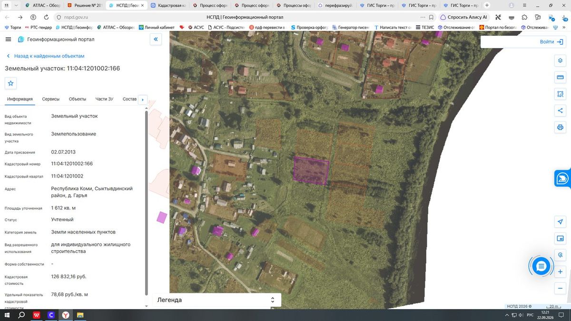Select the ruler measurement tool
The width and height of the screenshot is (571, 321).
560,78
